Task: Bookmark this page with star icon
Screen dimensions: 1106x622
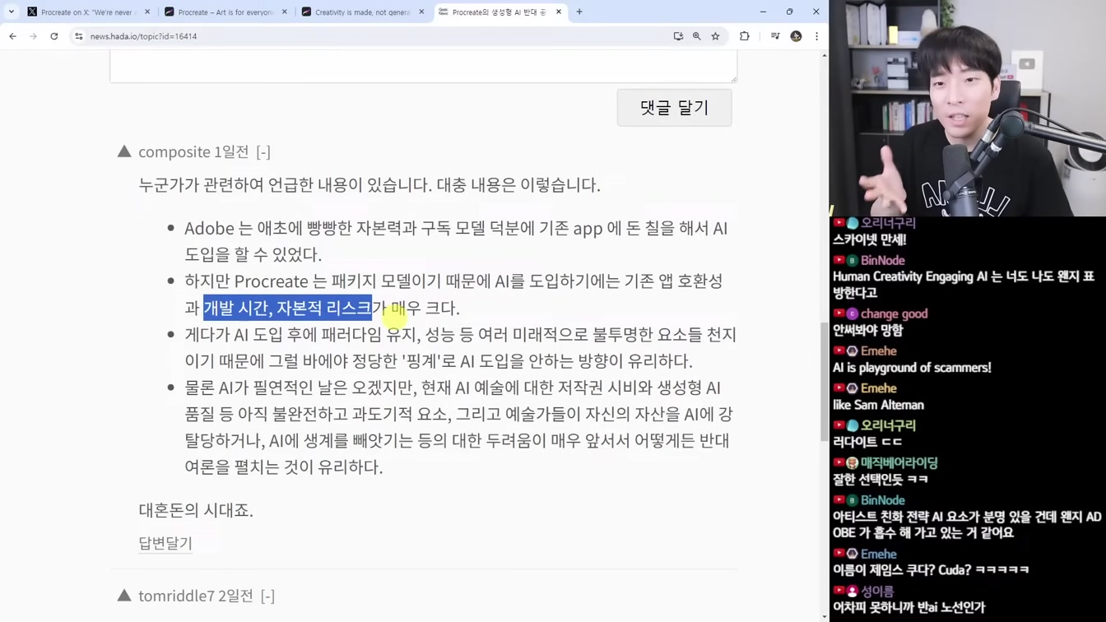Action: [x=716, y=36]
